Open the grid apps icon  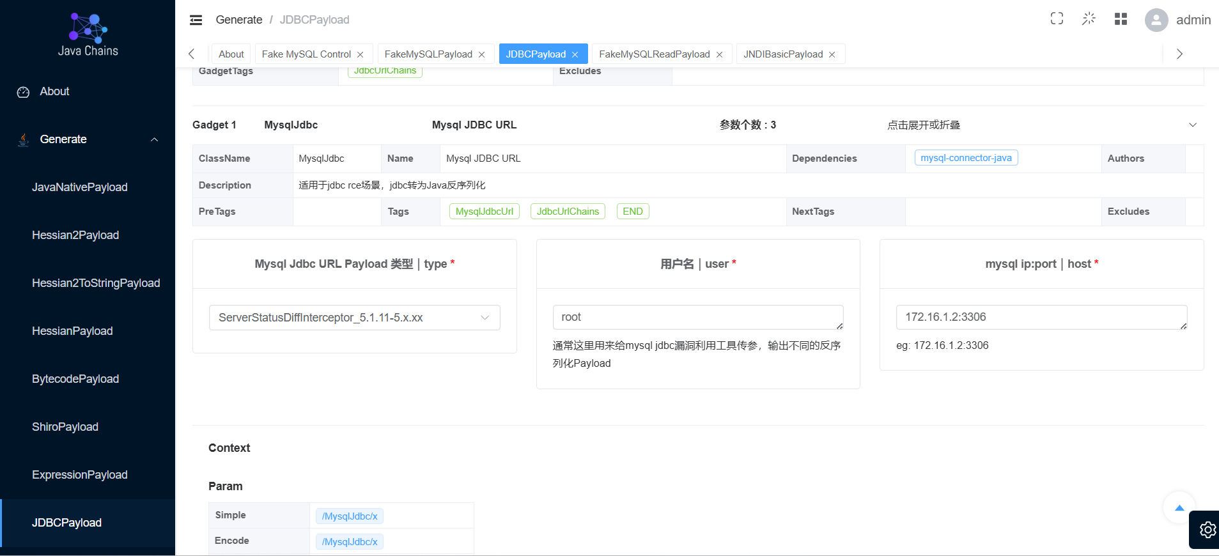pos(1121,19)
